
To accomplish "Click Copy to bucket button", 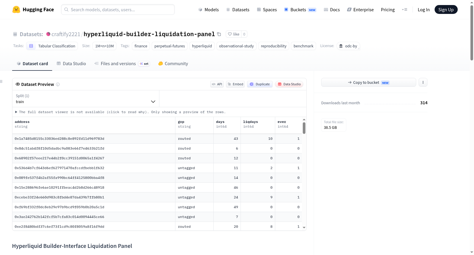I will [x=369, y=82].
